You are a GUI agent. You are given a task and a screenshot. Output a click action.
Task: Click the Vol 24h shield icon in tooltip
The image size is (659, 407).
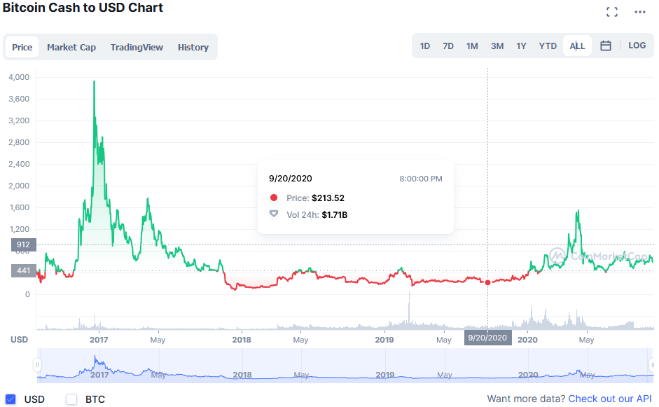(274, 214)
